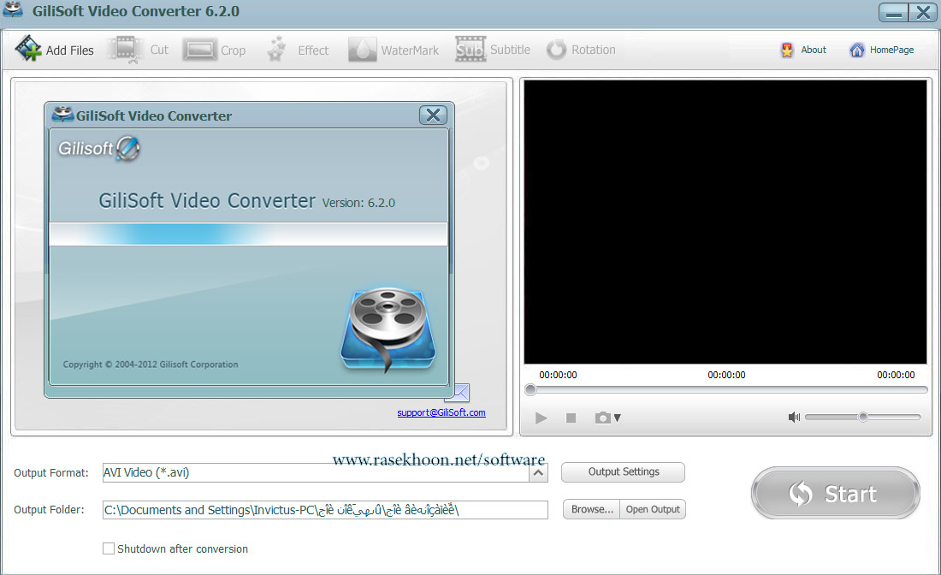Viewport: 941px width, 575px height.
Task: Open the Effect tool
Action: coord(297,50)
